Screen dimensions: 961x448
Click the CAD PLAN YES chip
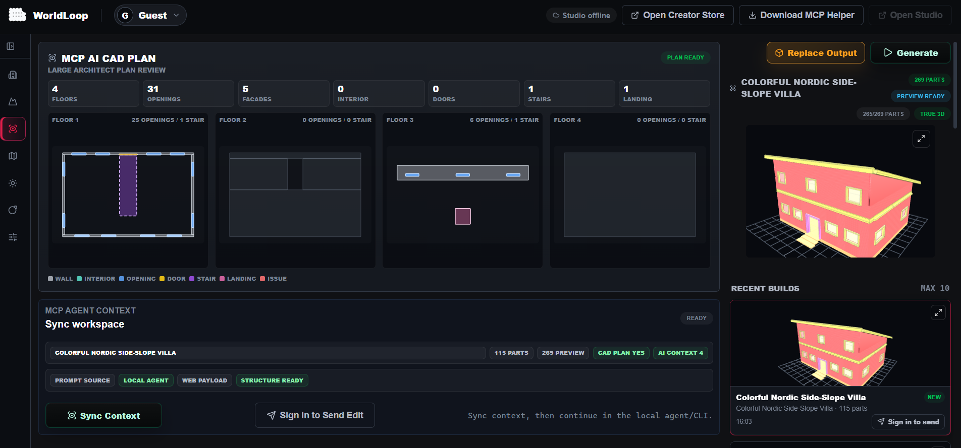[x=621, y=353]
